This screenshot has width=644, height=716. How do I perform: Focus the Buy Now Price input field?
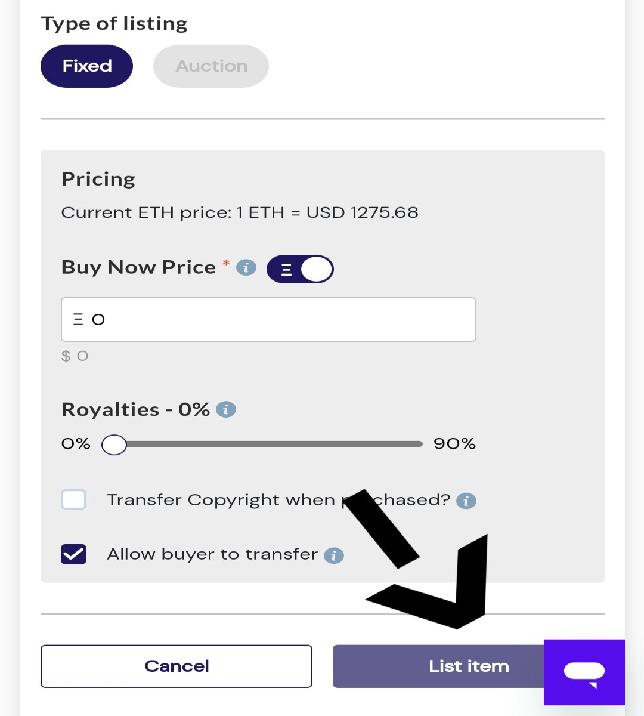point(268,319)
